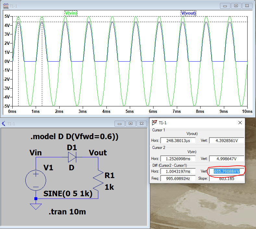Click the voltage source V1 symbol

[36, 180]
